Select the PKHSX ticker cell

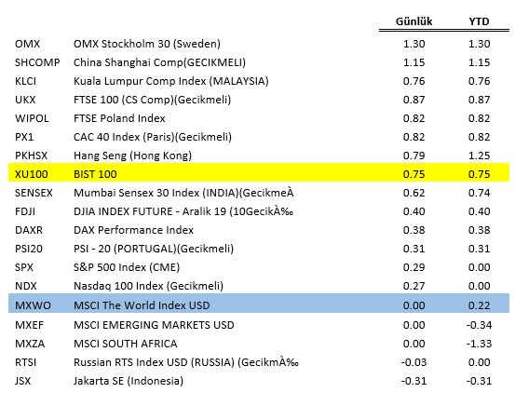(x=31, y=156)
